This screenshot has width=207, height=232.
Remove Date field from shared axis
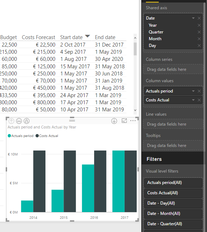click(199, 18)
